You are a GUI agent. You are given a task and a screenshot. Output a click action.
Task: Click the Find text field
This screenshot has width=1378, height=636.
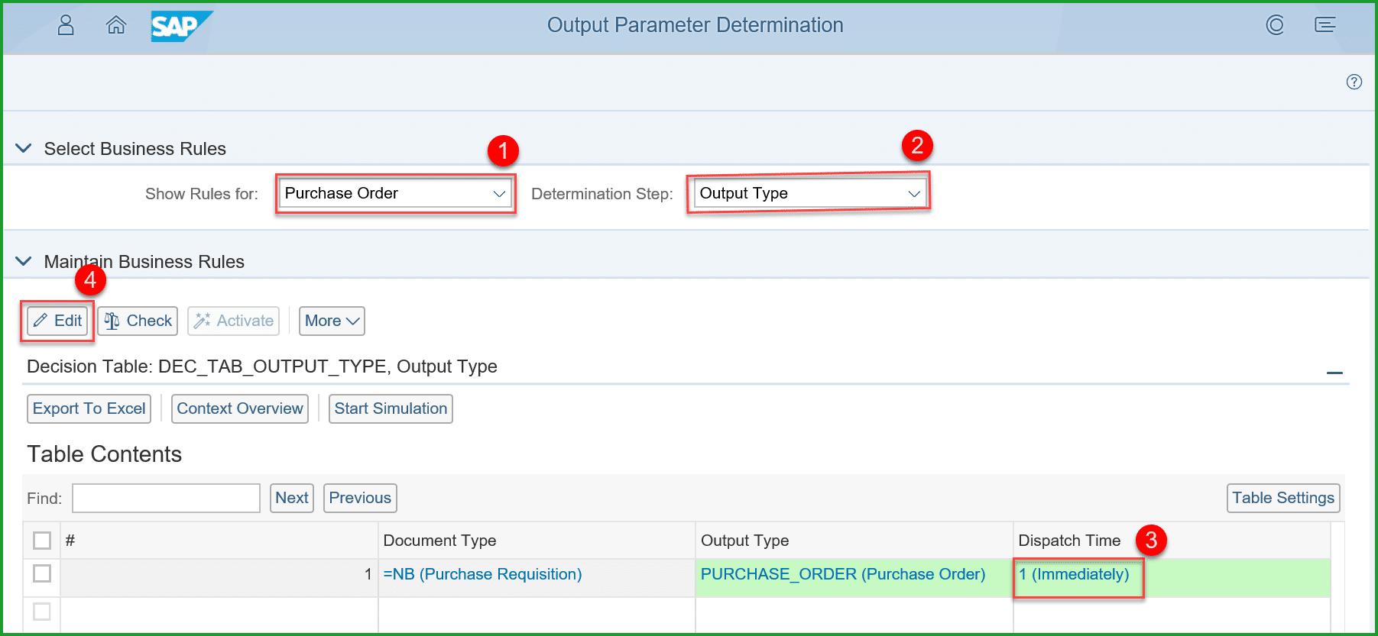pos(166,499)
